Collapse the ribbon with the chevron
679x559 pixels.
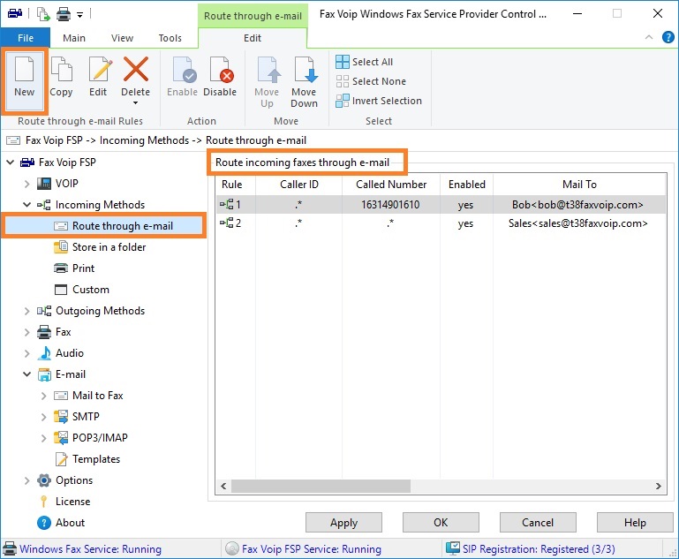649,37
